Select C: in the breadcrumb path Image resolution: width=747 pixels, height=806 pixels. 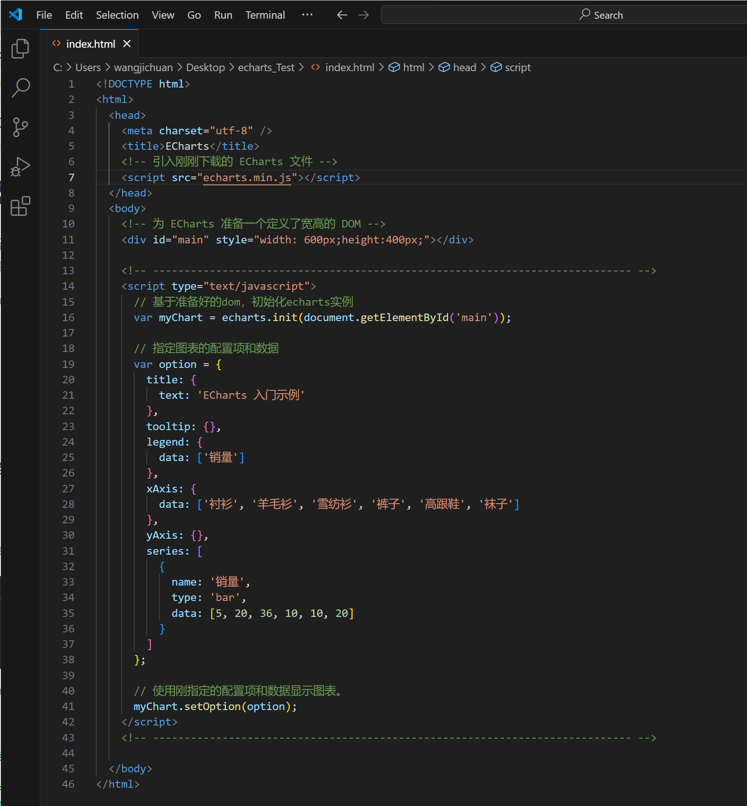click(58, 67)
